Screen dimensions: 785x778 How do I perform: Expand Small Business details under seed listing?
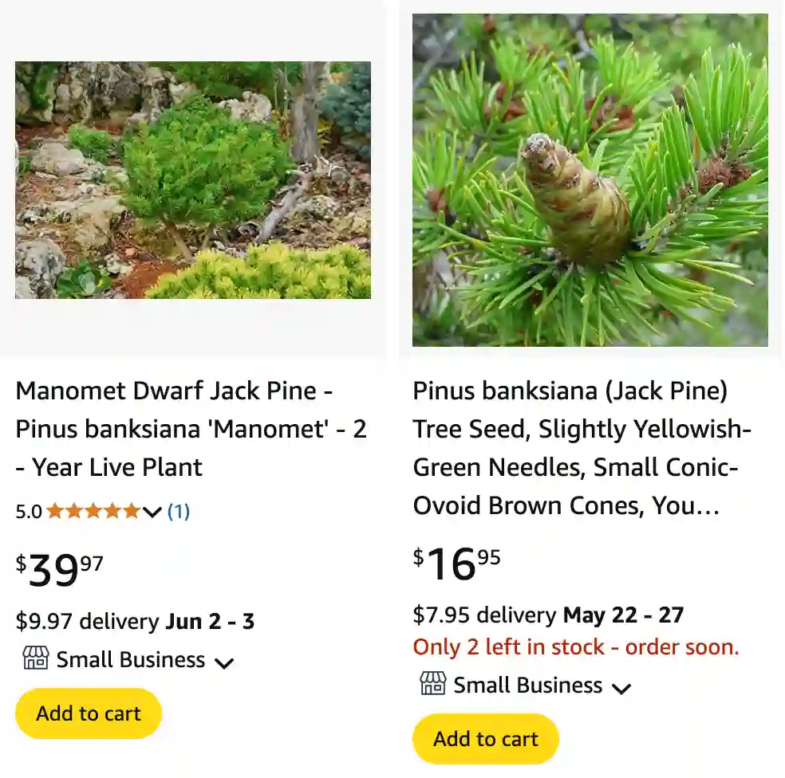tap(622, 687)
